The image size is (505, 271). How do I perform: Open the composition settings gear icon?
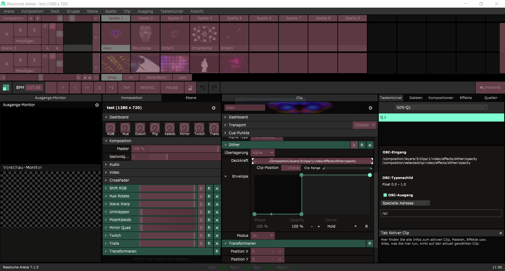214,108
